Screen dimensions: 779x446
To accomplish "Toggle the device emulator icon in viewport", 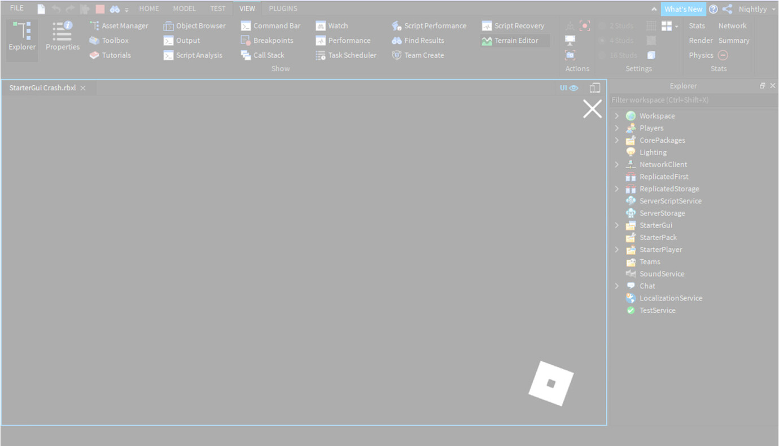I will point(594,88).
